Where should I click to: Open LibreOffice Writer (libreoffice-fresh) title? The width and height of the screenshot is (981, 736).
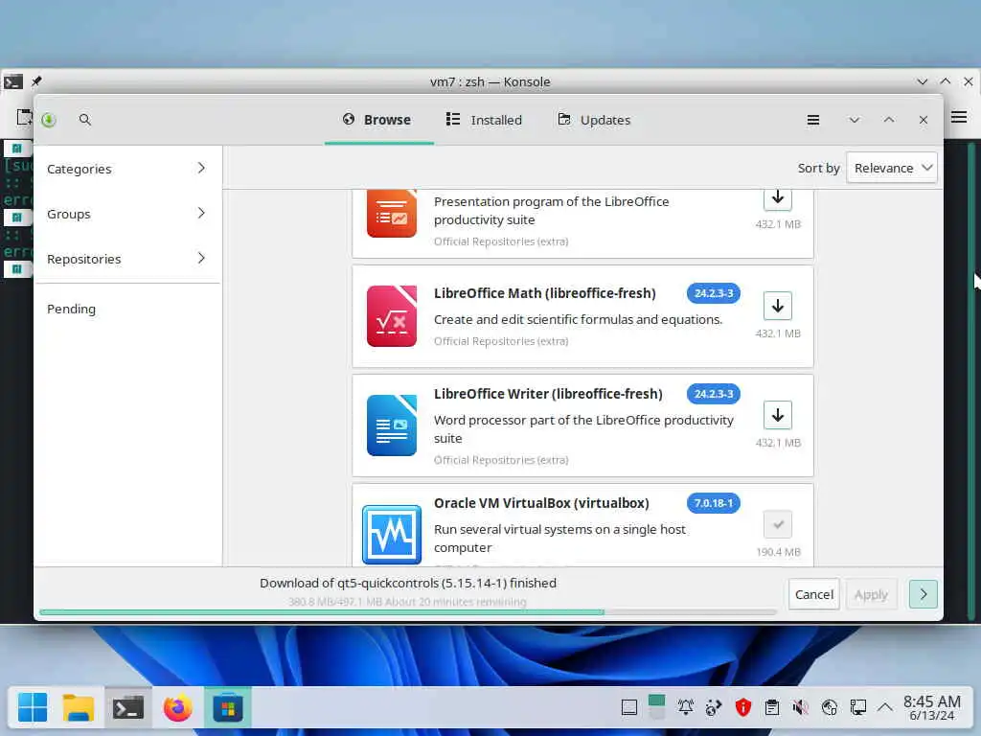(548, 394)
